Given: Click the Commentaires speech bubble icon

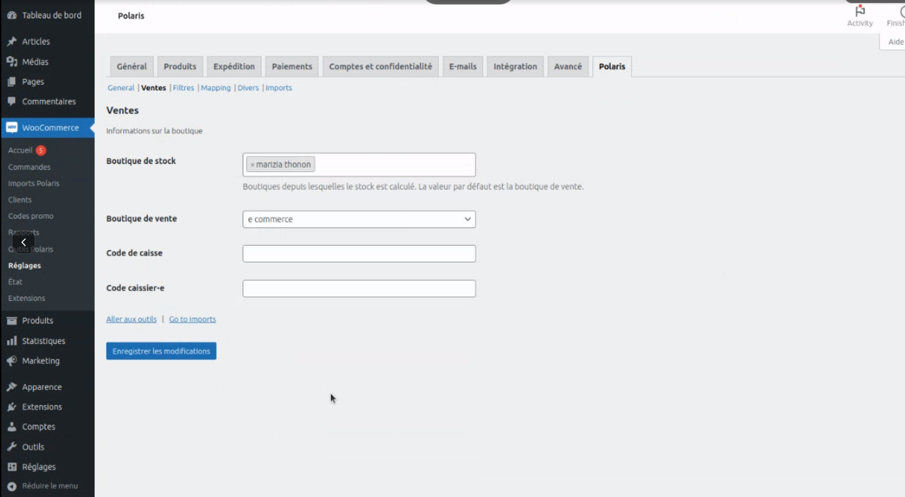Looking at the screenshot, I should (12, 102).
